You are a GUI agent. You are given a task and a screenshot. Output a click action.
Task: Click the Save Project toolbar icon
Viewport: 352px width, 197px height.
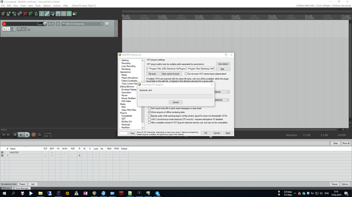click(14, 13)
